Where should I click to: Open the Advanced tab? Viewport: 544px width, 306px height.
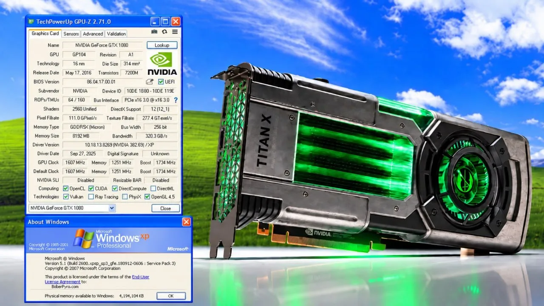pyautogui.click(x=93, y=34)
